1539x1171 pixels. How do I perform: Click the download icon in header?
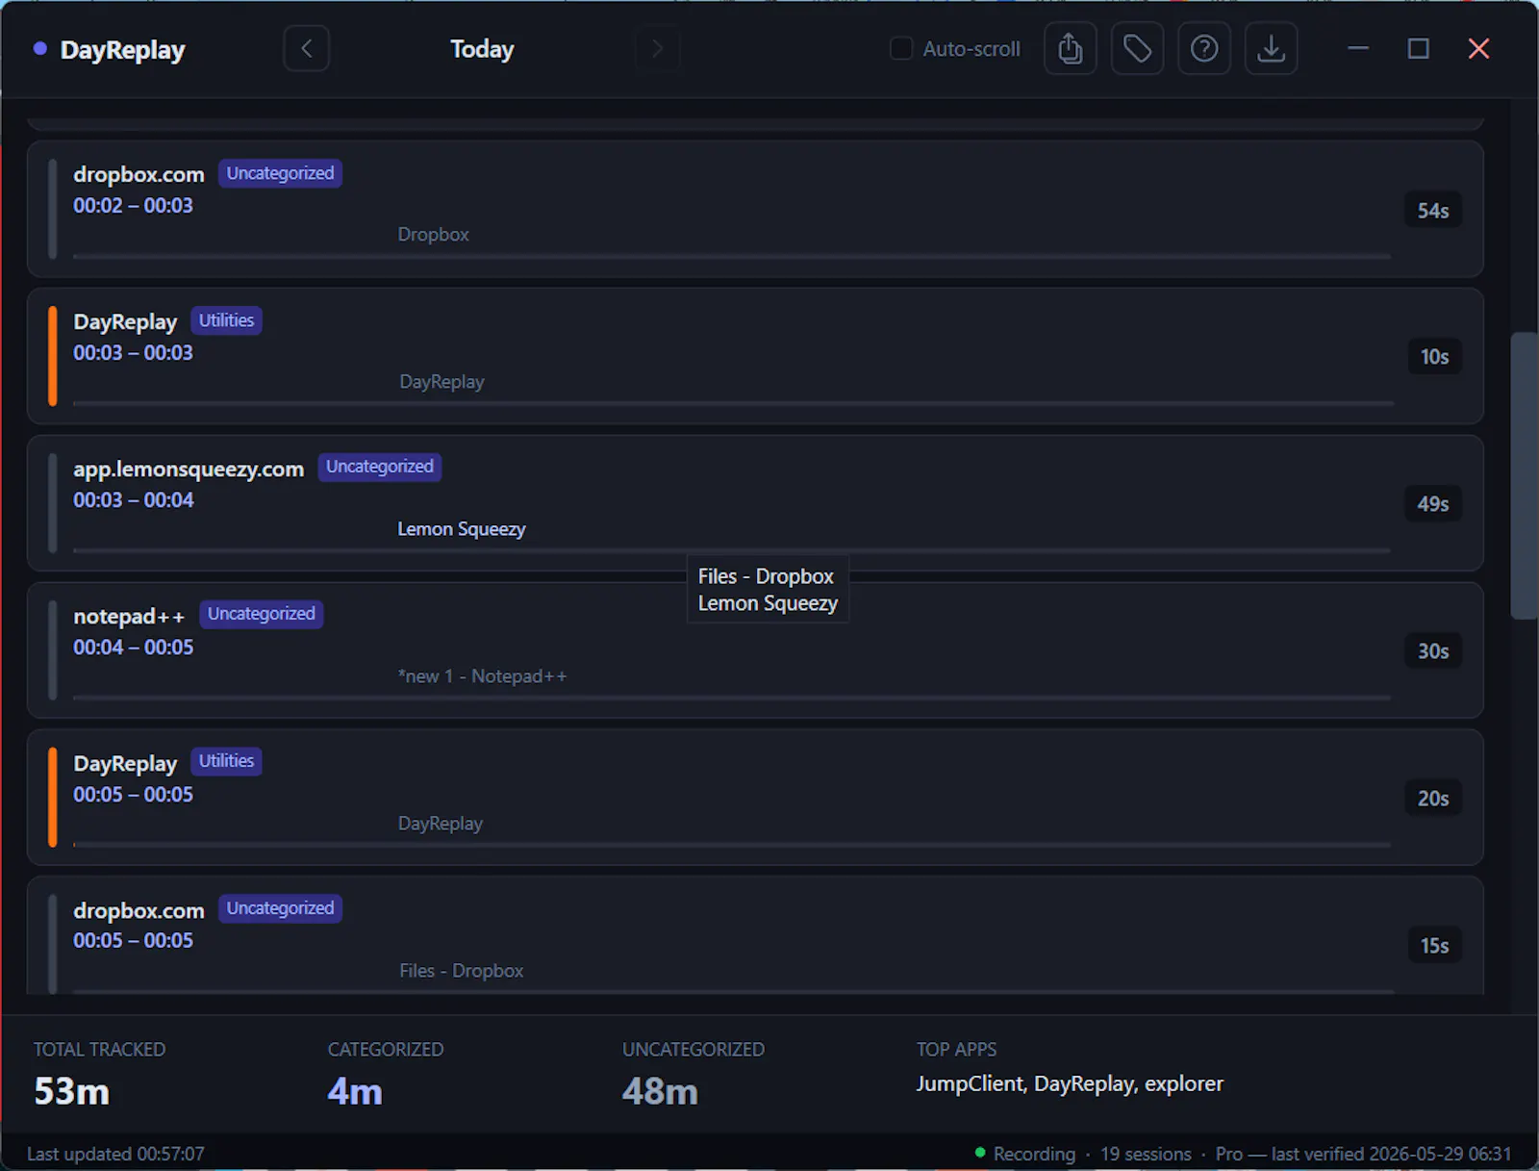[x=1271, y=49]
